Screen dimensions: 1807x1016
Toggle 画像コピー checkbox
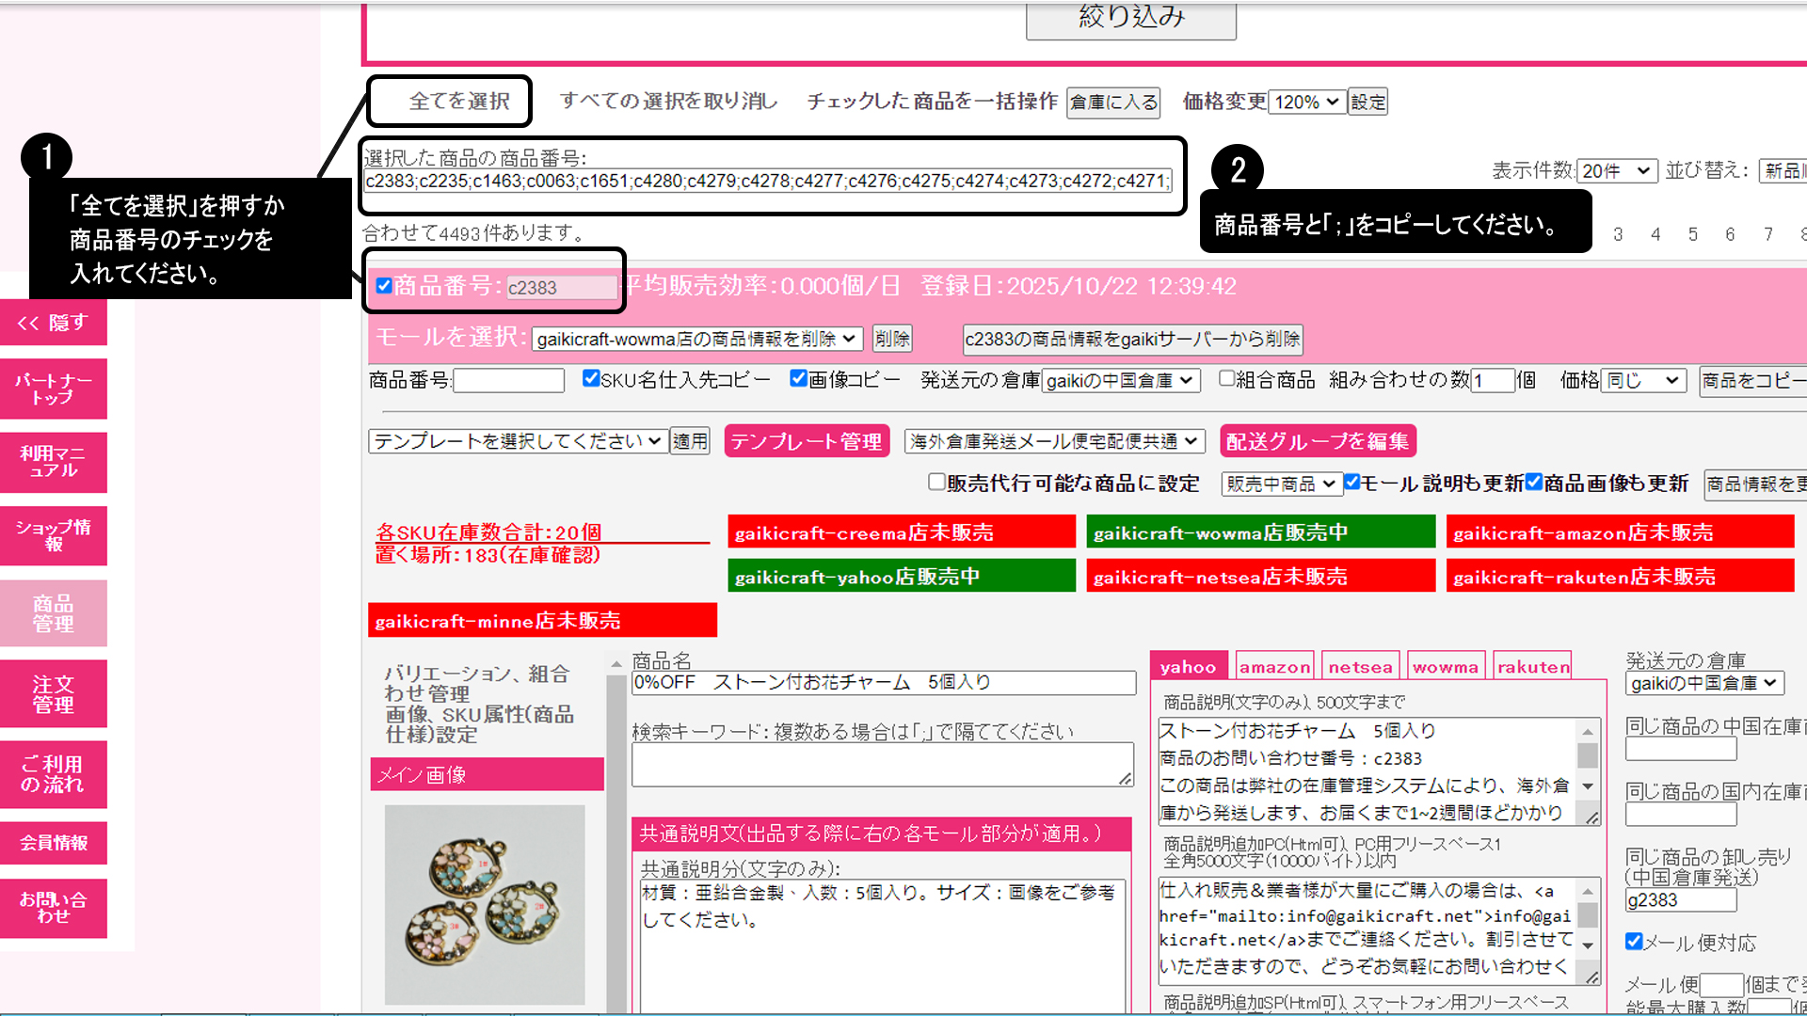798,378
